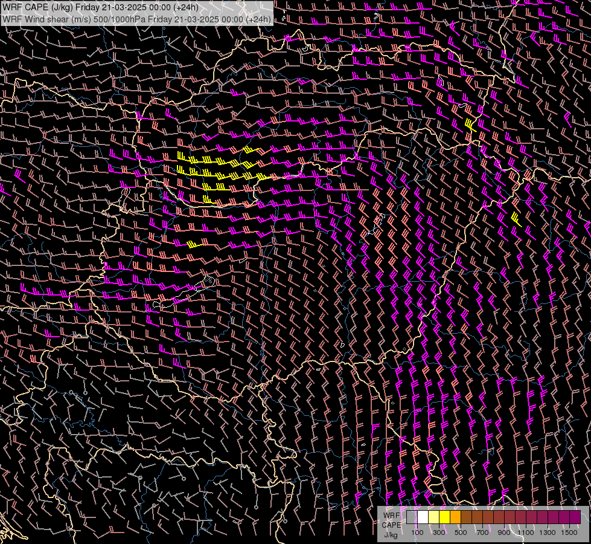Image resolution: width=591 pixels, height=544 pixels.
Task: Click the legend value 900
Action: coord(504,533)
